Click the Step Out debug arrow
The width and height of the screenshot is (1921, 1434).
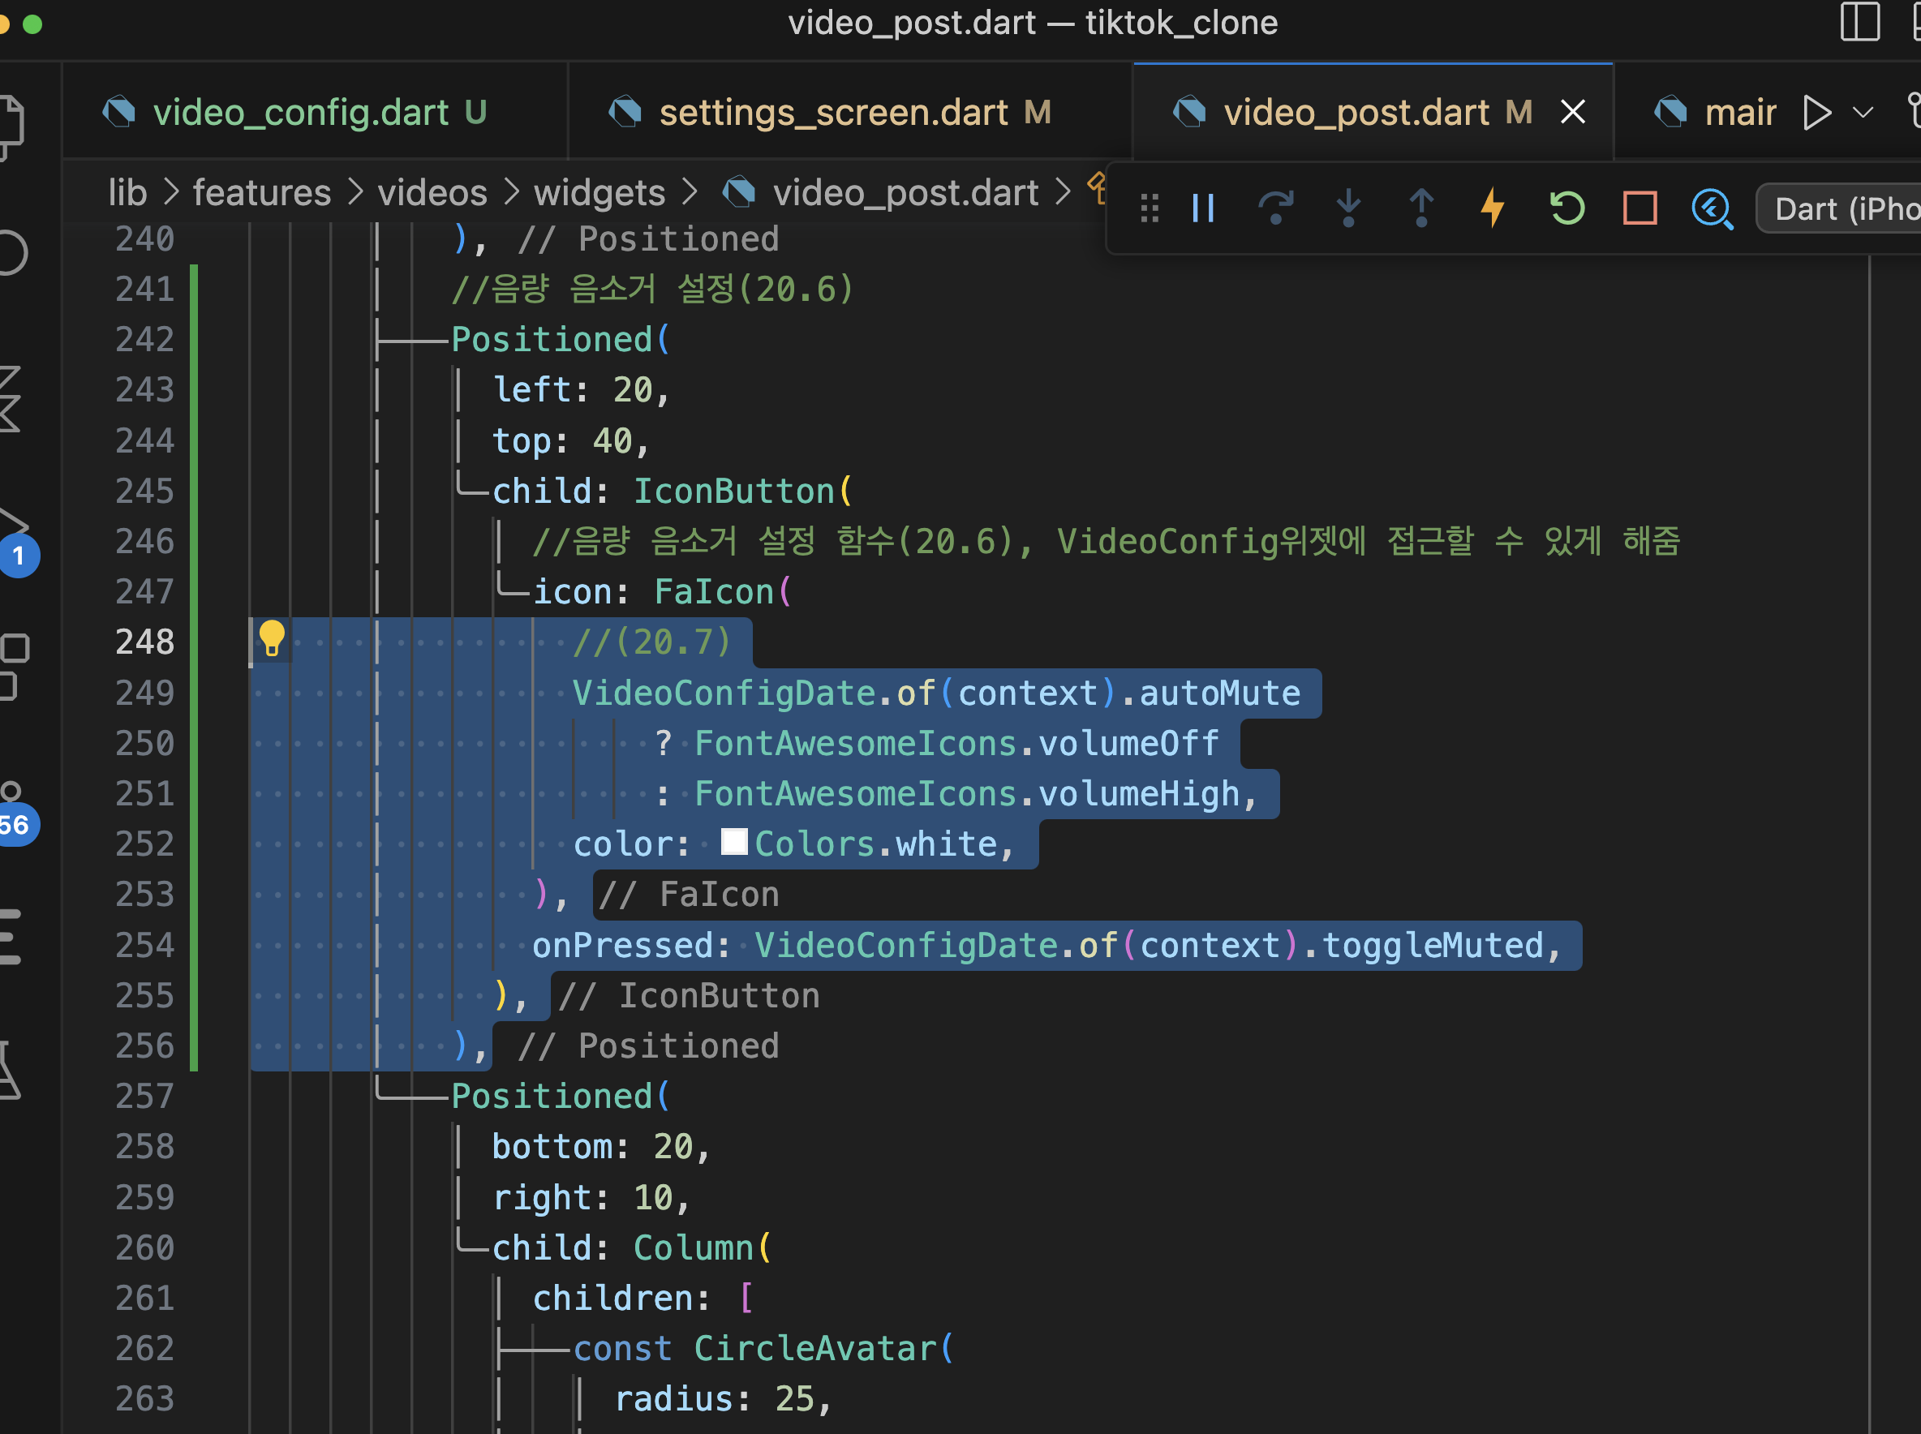(x=1421, y=208)
